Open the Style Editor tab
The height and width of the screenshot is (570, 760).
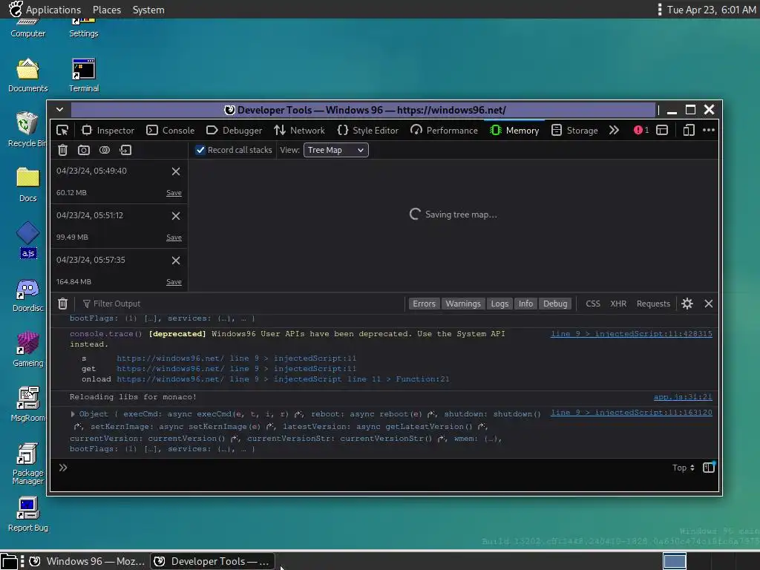[368, 131]
